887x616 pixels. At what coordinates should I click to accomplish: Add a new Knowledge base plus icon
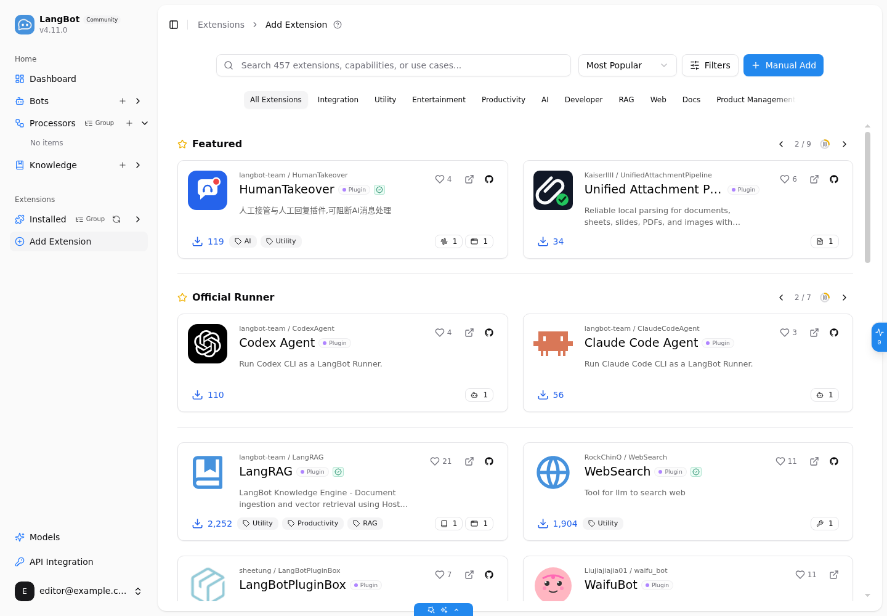coord(123,165)
